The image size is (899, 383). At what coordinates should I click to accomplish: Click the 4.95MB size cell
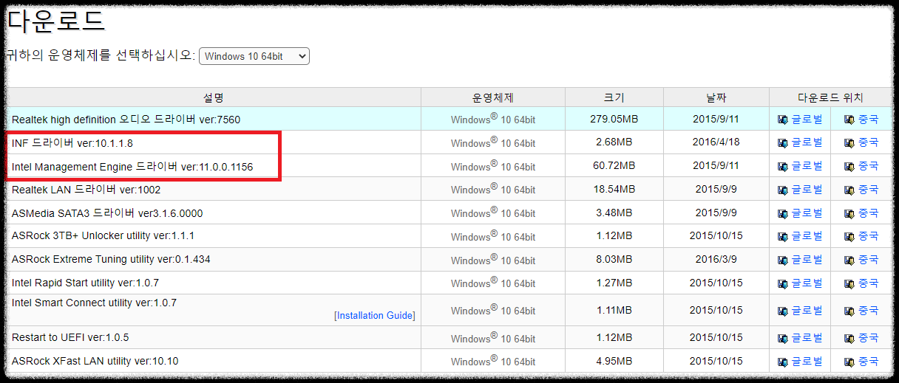614,362
